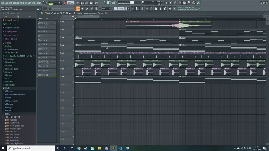Select Pattern 7 in the pattern list
Image resolution: width=269 pixels, height=151 pixels.
47,49
